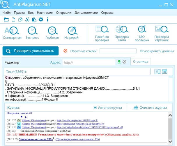177x146 pixels.
Task: Click the red stop icon beside Обратные ссылки
Action: point(66,51)
